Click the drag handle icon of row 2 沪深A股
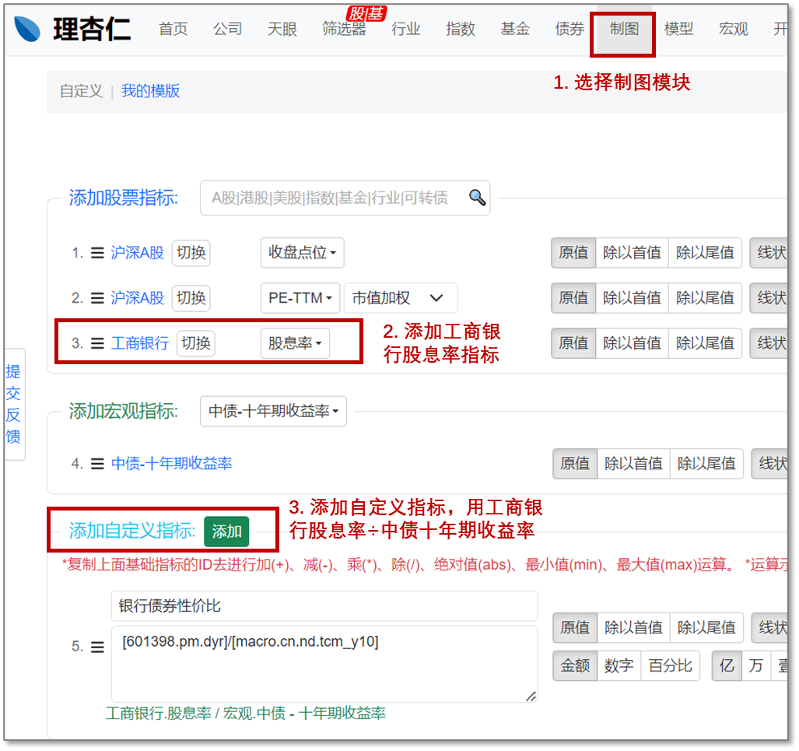Image resolution: width=799 pixels, height=751 pixels. click(97, 298)
